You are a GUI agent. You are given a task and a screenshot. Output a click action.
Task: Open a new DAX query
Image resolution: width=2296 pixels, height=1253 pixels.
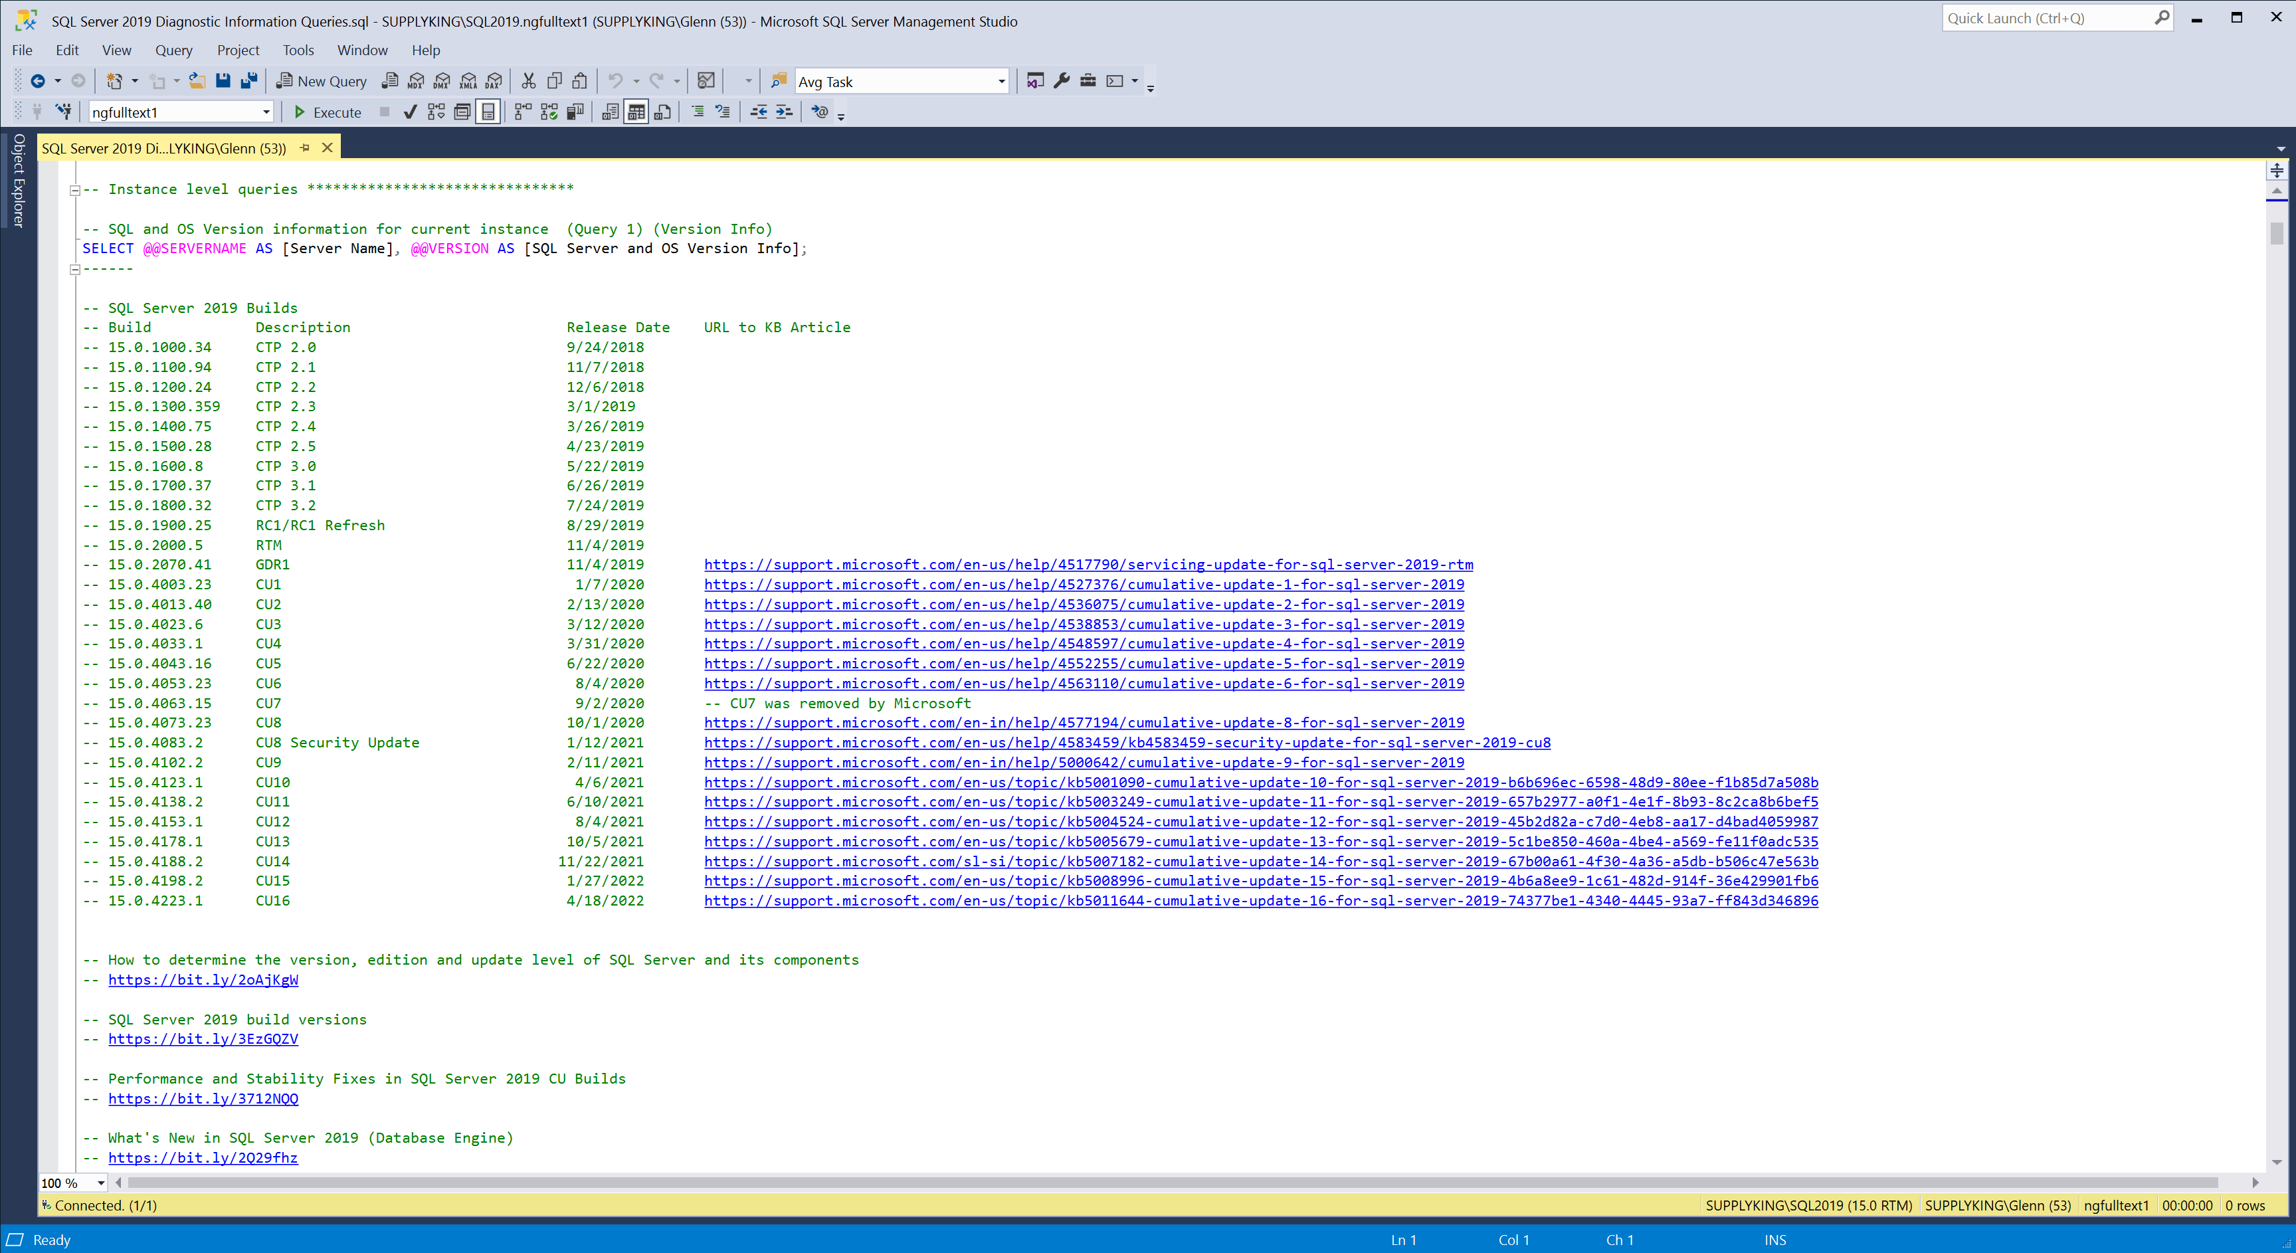pos(494,81)
